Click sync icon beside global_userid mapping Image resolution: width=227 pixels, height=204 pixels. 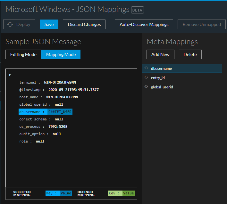pos(146,86)
